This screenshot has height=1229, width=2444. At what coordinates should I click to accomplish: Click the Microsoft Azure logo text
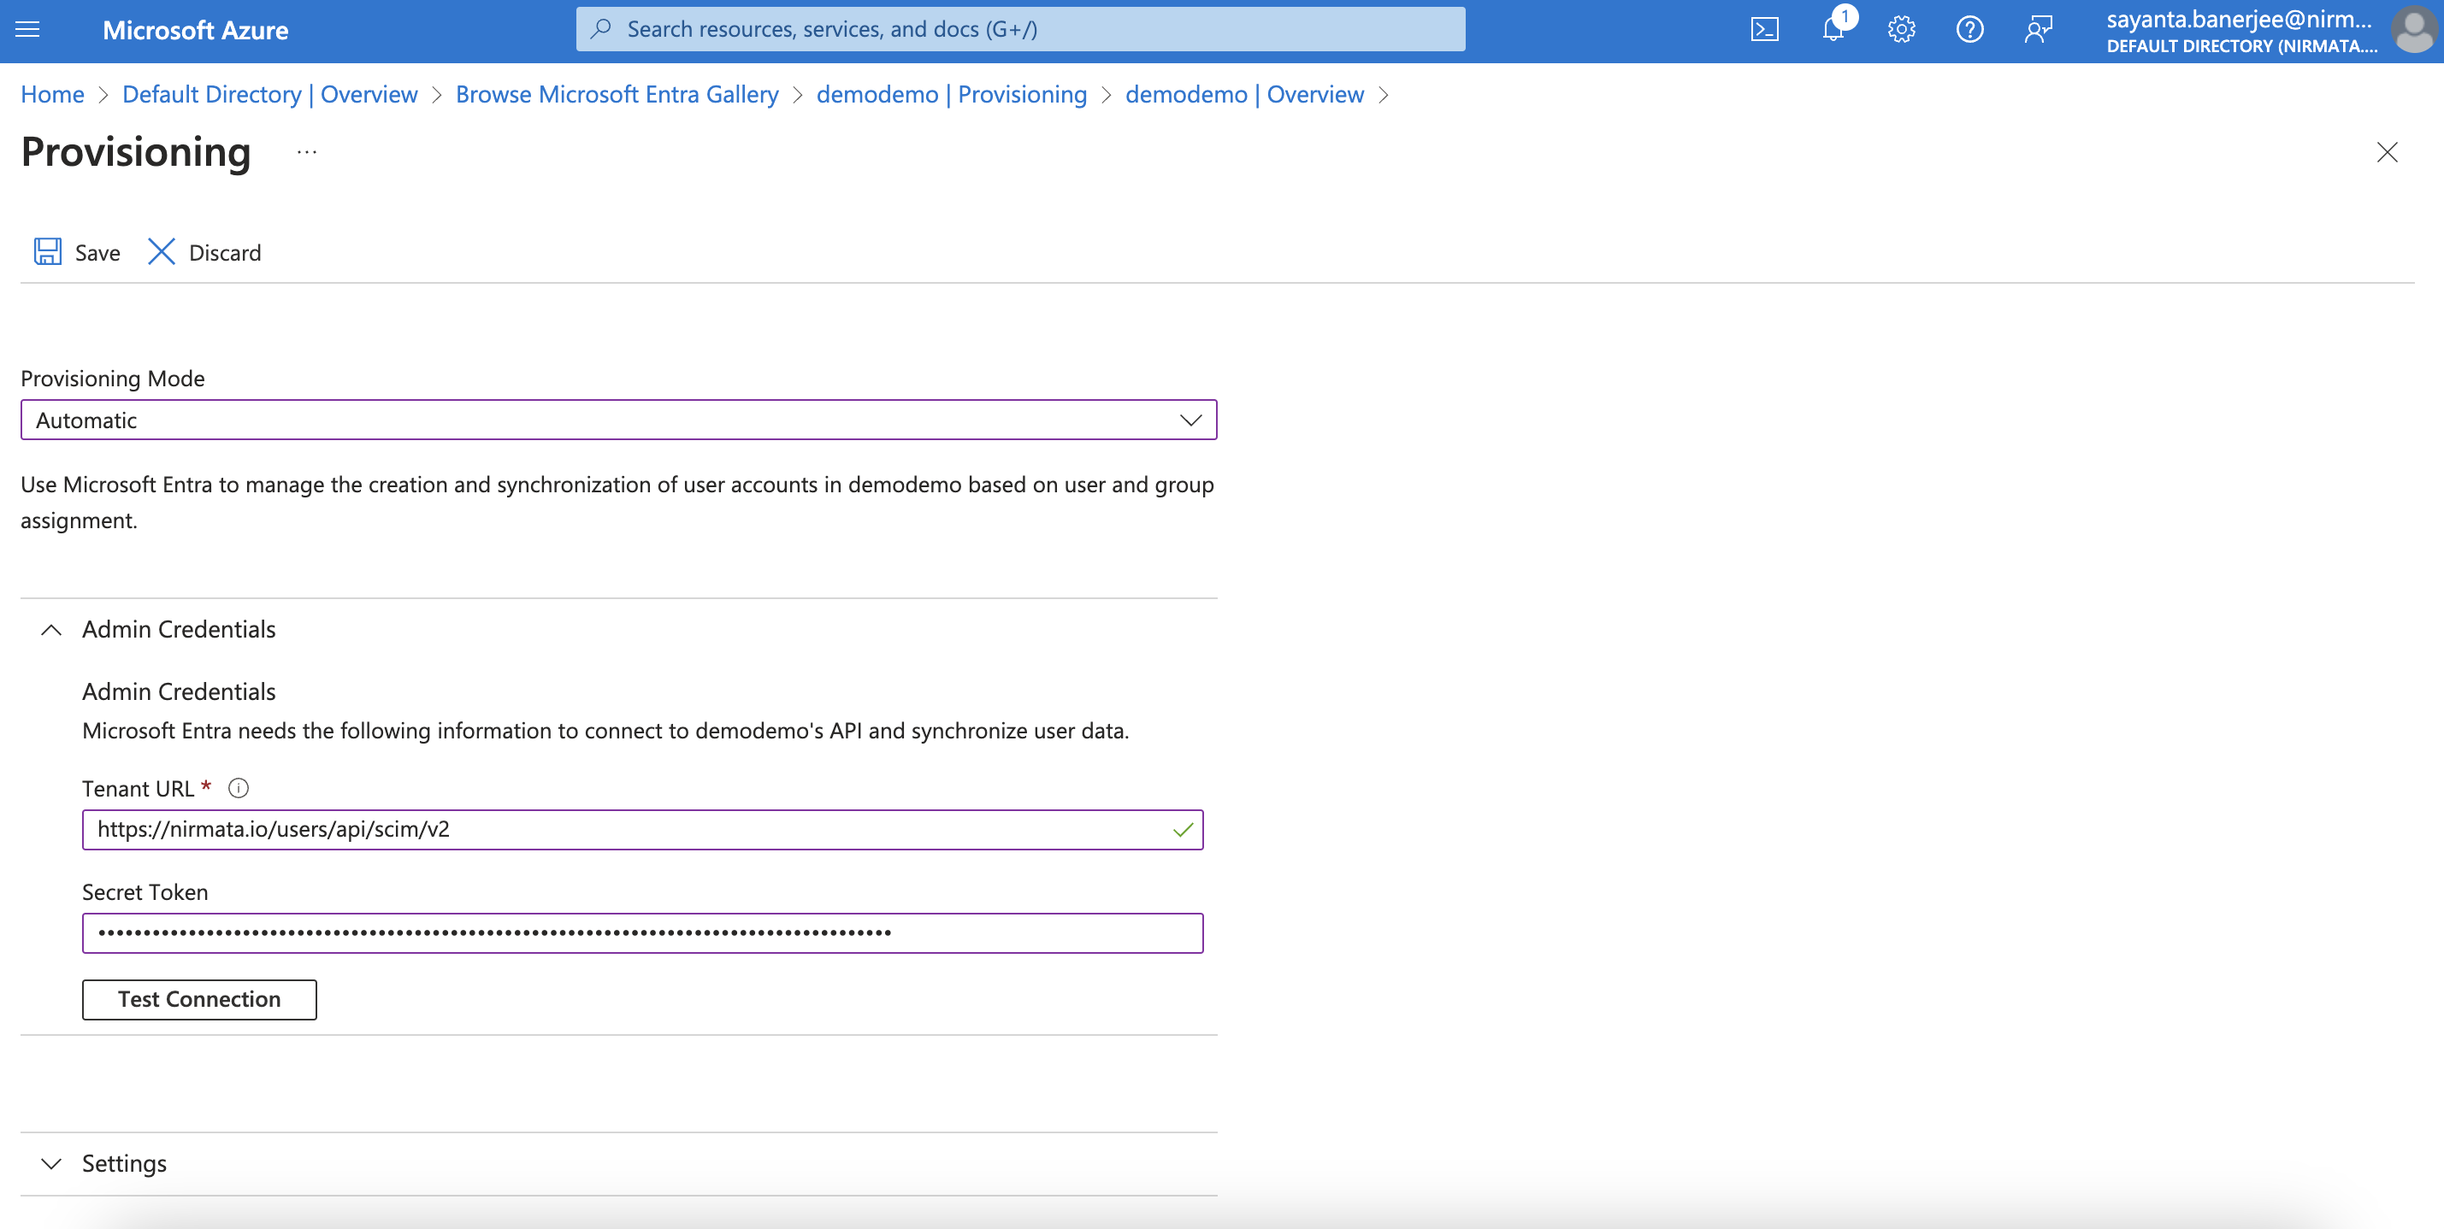[x=196, y=31]
